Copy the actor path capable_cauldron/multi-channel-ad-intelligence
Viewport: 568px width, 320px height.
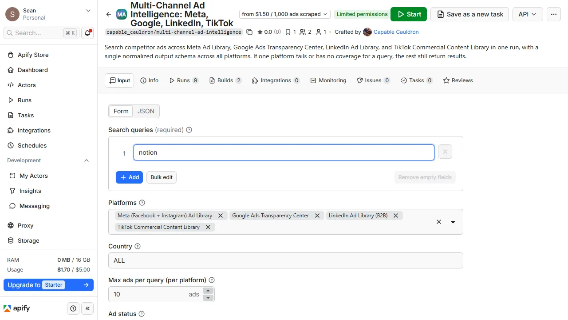coord(249,32)
